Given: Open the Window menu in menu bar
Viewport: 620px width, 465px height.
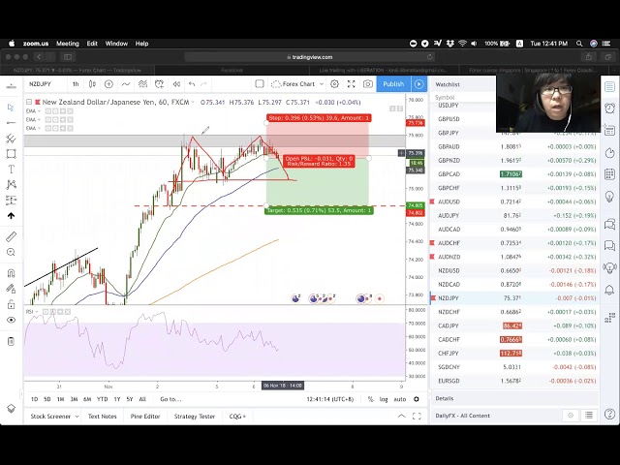Looking at the screenshot, I should tap(116, 44).
